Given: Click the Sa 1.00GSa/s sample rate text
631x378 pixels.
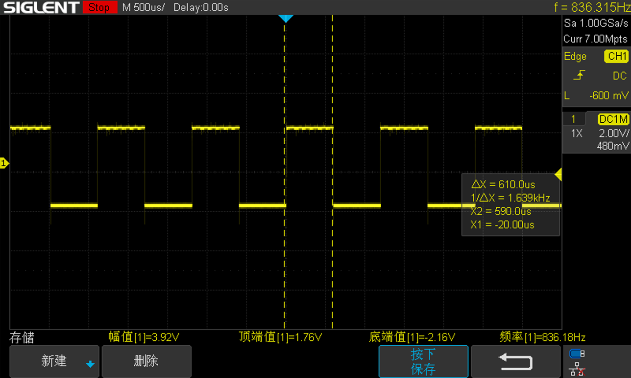Looking at the screenshot, I should click(x=596, y=23).
